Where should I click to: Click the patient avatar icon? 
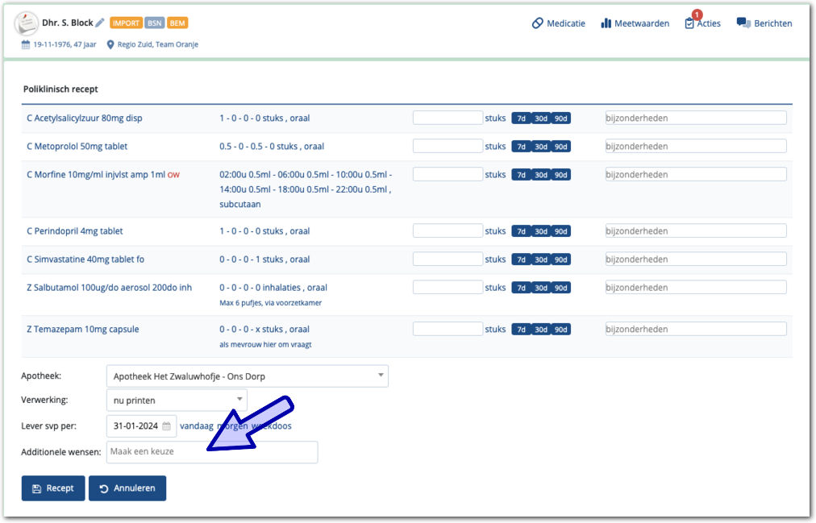point(27,23)
